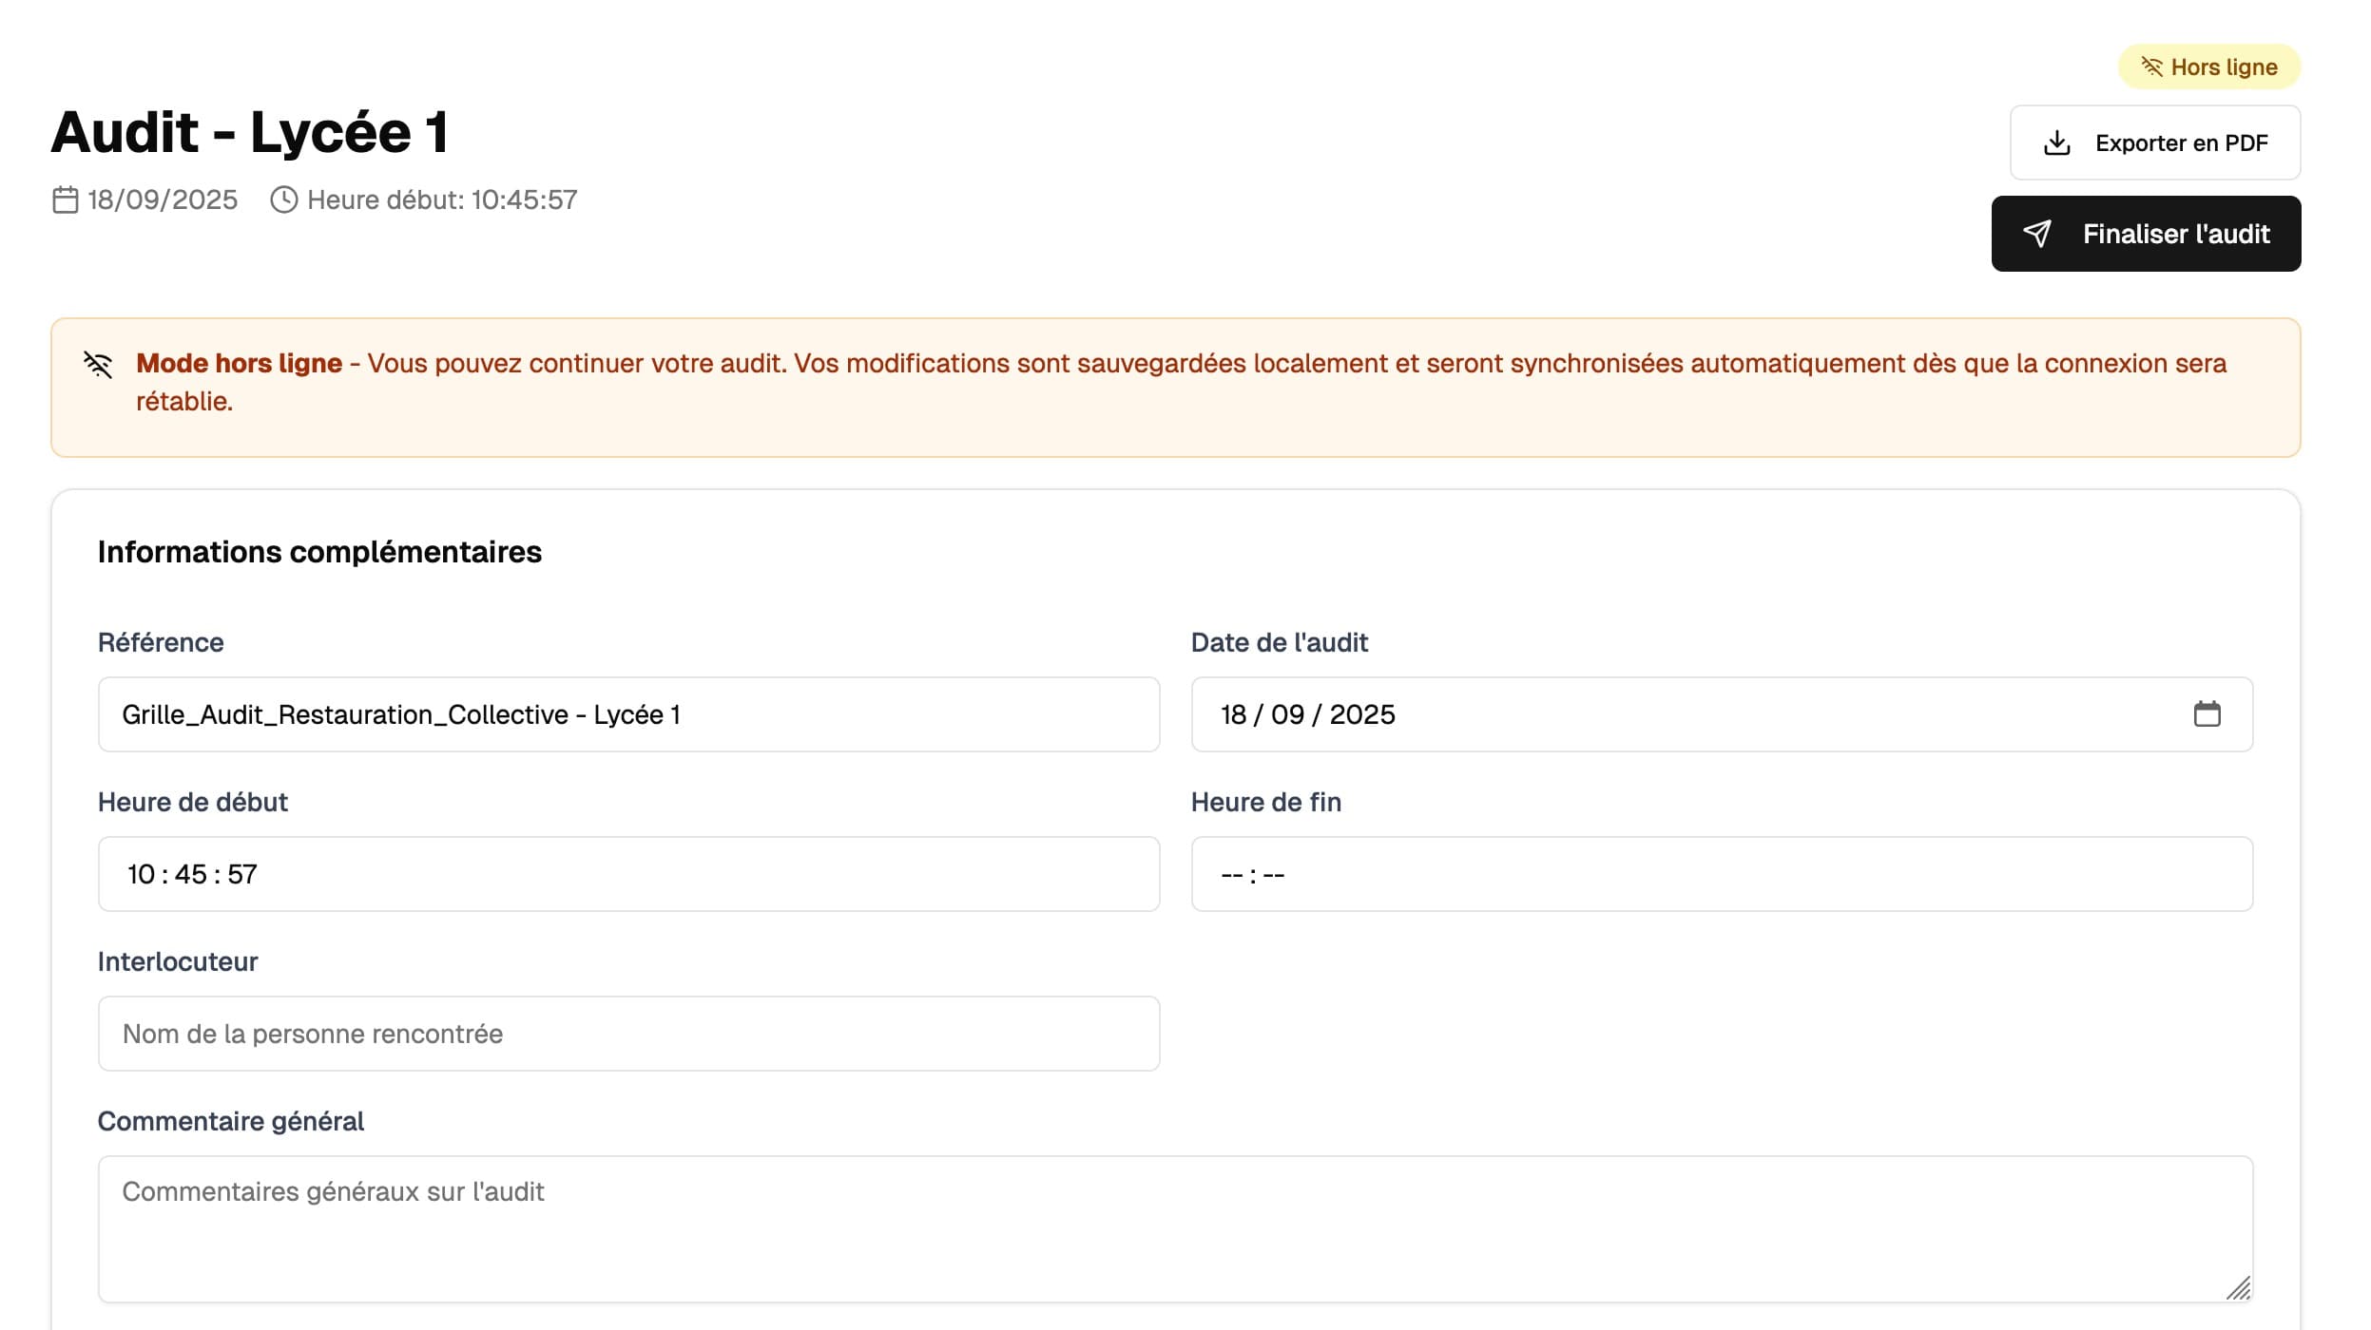Click the paper plane send icon
Viewport: 2371px width, 1330px height.
2036,234
